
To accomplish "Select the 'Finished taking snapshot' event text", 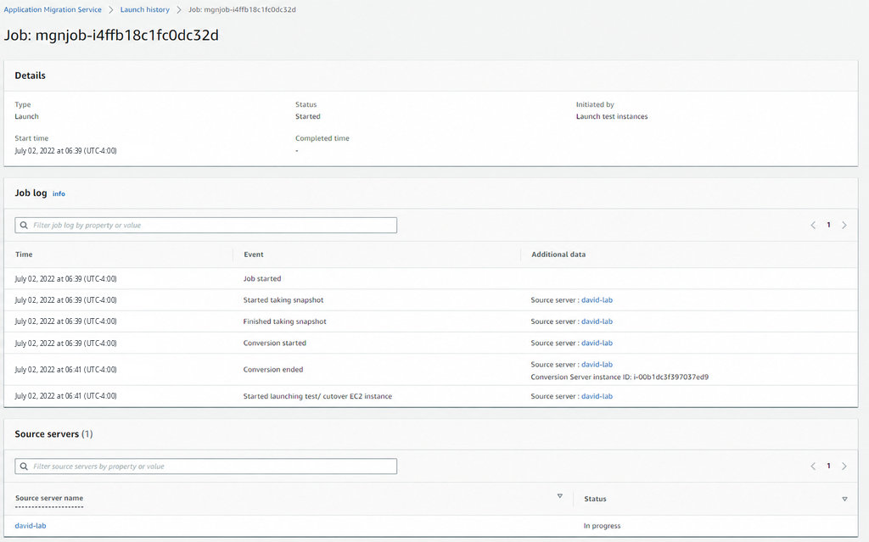I will (x=285, y=321).
